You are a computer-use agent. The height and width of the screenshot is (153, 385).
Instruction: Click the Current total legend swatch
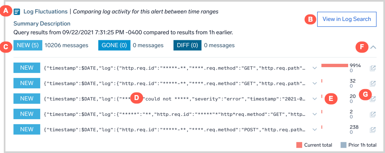click(x=299, y=145)
